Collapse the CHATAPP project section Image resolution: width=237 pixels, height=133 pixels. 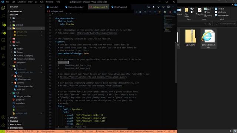click(x=14, y=15)
